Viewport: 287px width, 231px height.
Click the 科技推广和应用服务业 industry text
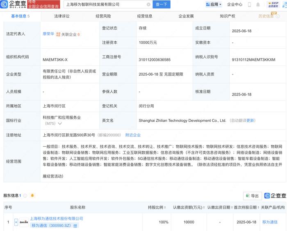(61, 117)
